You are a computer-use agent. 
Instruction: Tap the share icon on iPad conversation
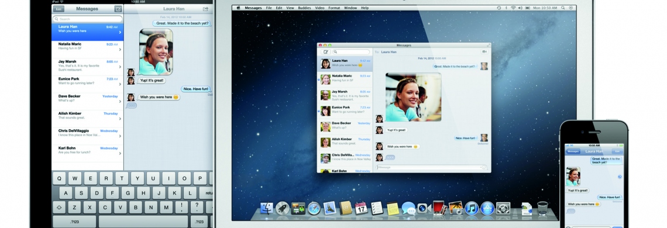206,9
